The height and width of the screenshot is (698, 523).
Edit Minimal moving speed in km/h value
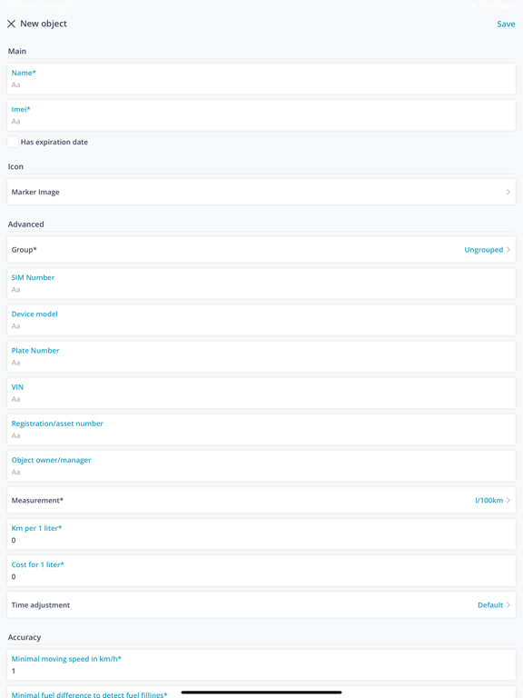click(261, 665)
